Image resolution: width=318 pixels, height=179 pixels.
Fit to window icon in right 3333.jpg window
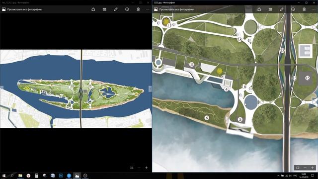(x=298, y=168)
